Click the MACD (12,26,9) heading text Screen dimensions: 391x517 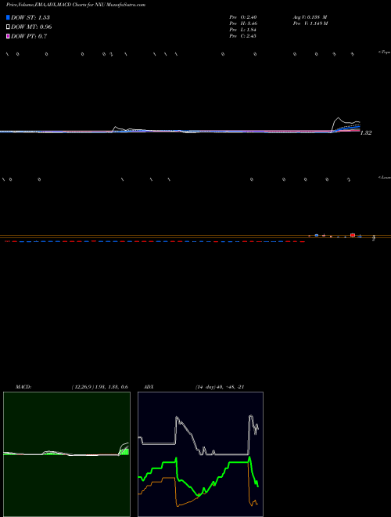tap(72, 387)
